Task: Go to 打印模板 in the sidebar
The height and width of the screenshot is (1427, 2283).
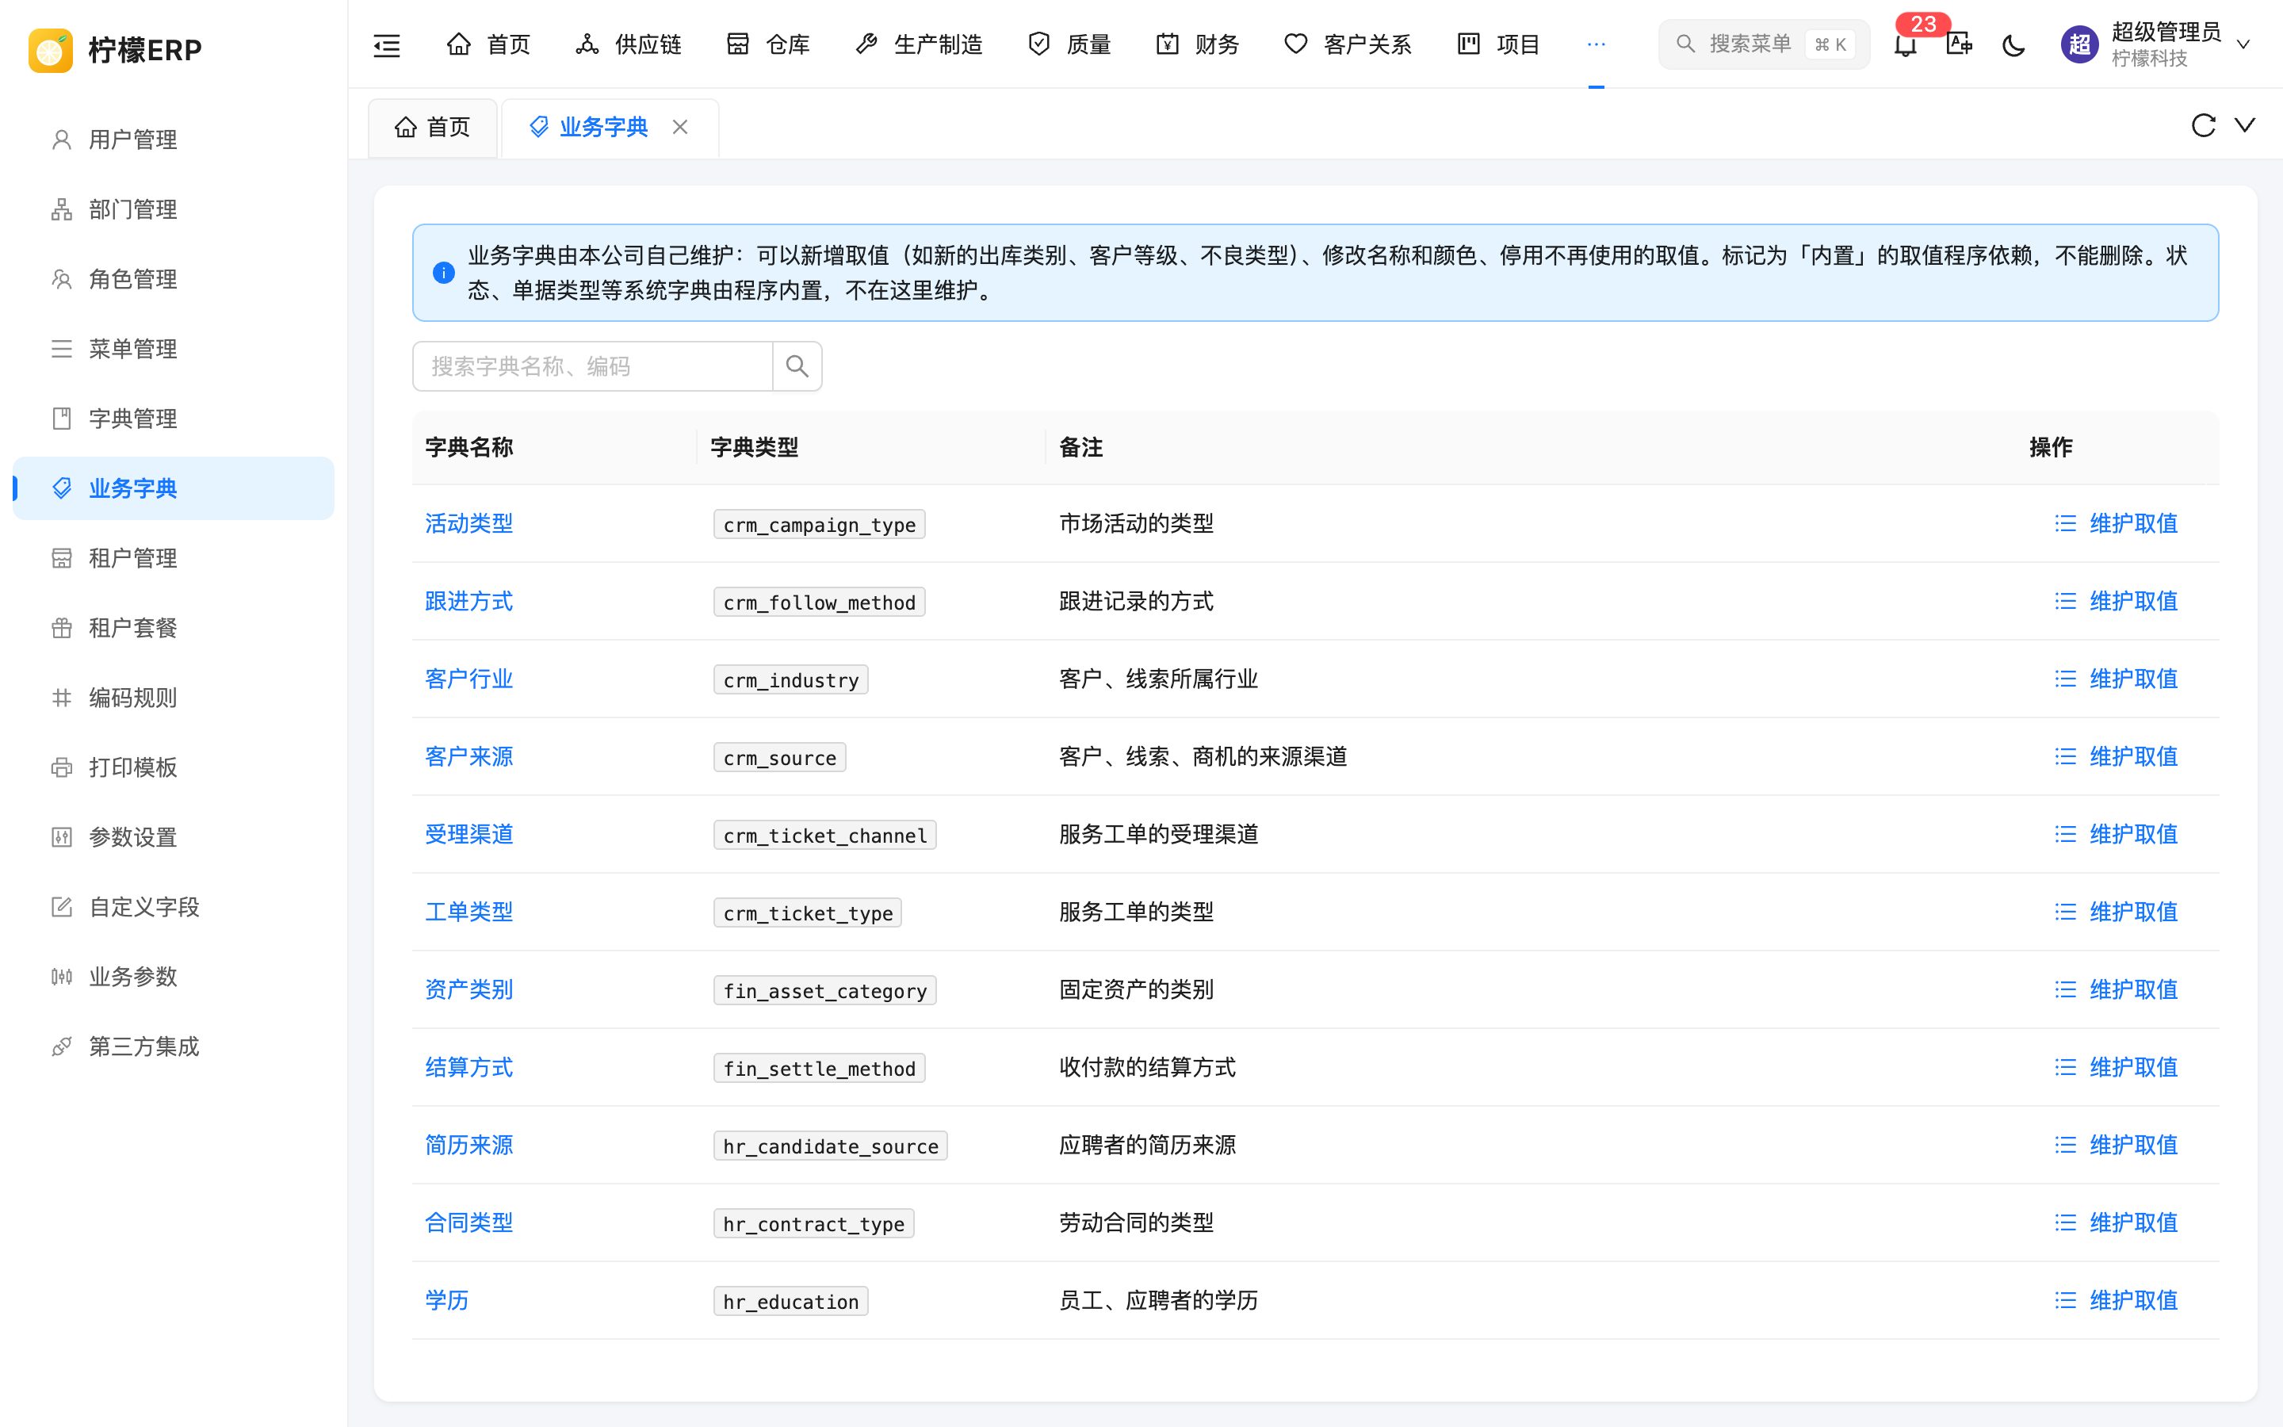Action: coord(174,768)
